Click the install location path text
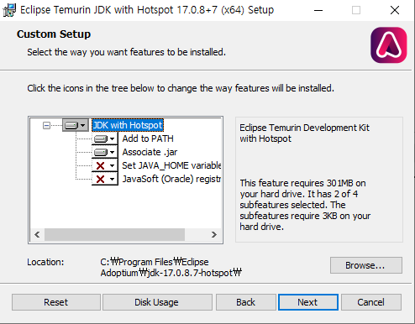 click(x=171, y=267)
